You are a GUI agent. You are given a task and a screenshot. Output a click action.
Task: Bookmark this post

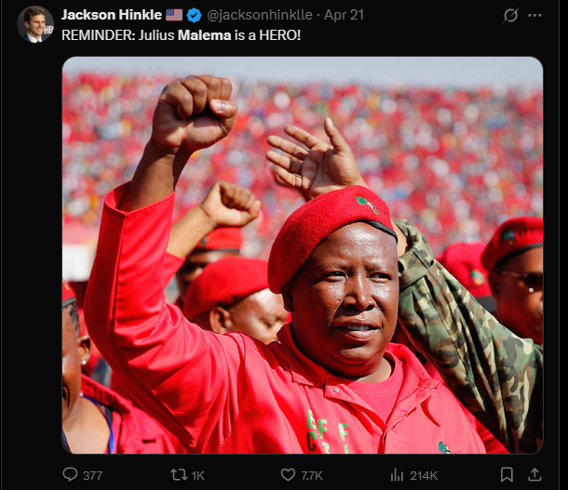point(507,474)
